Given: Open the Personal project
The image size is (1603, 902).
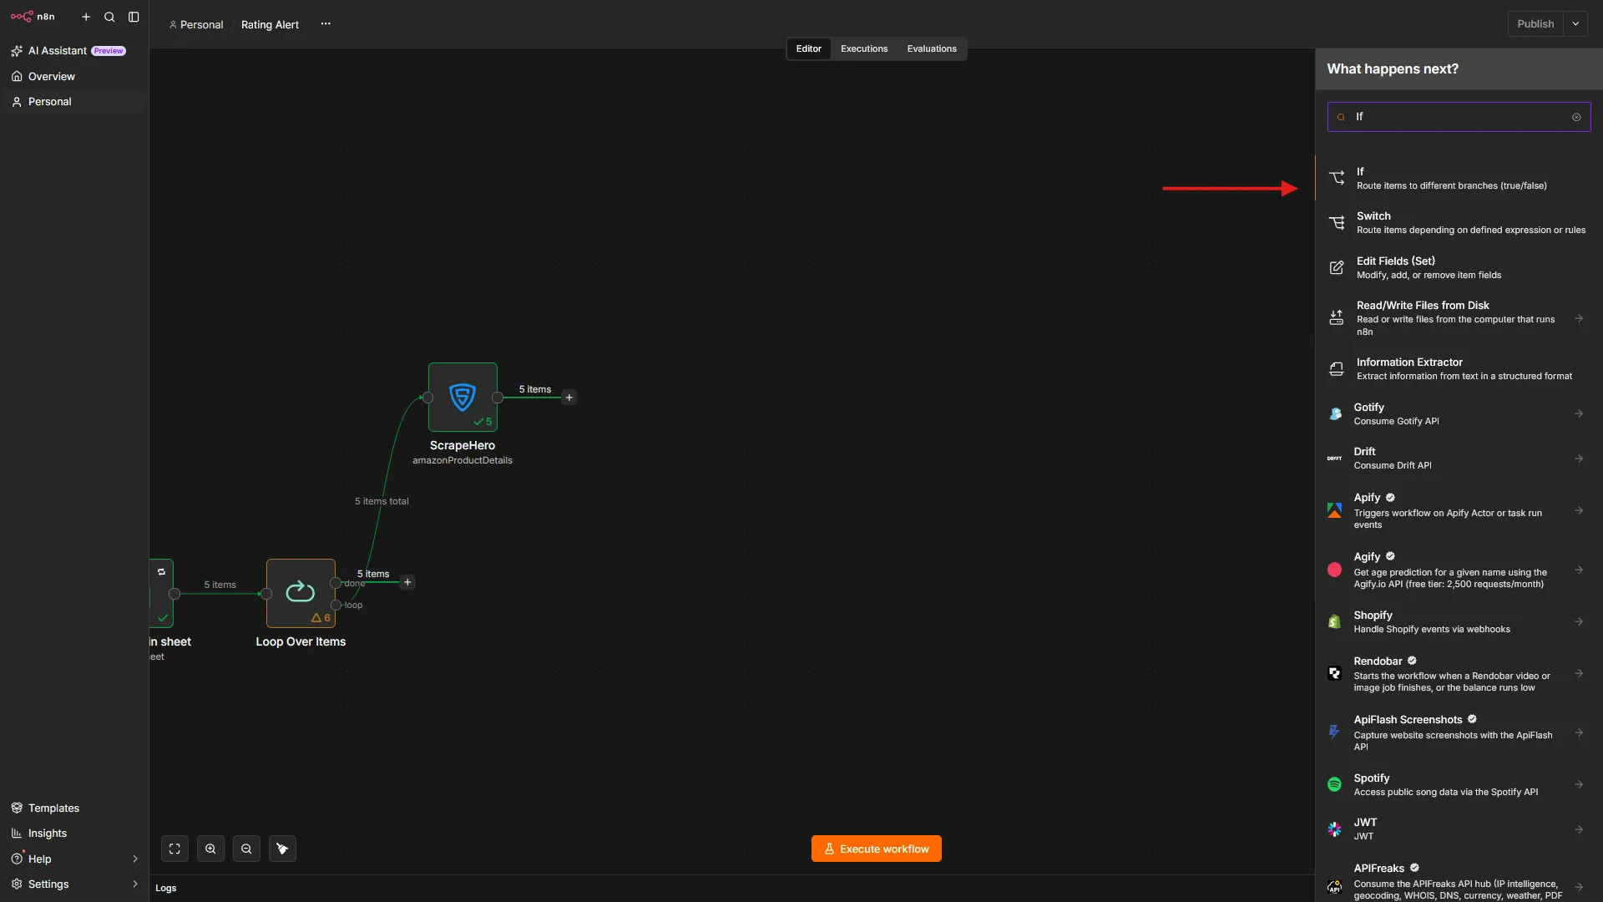Looking at the screenshot, I should pyautogui.click(x=74, y=101).
